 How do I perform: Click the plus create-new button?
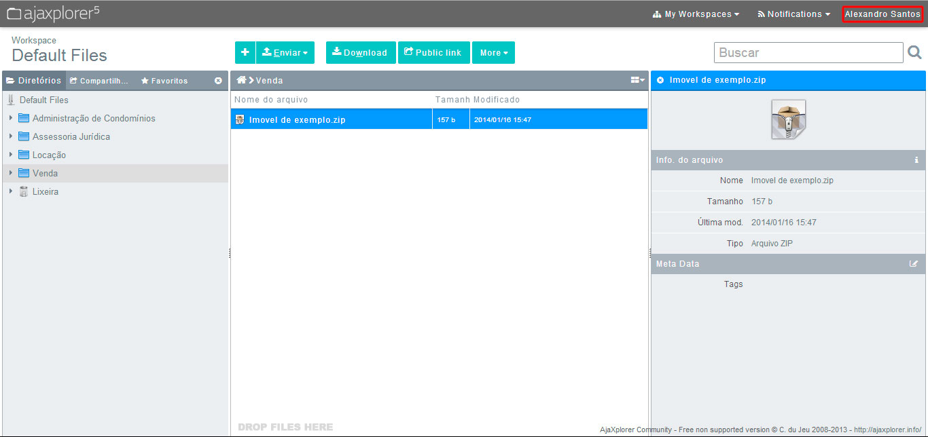click(x=245, y=52)
